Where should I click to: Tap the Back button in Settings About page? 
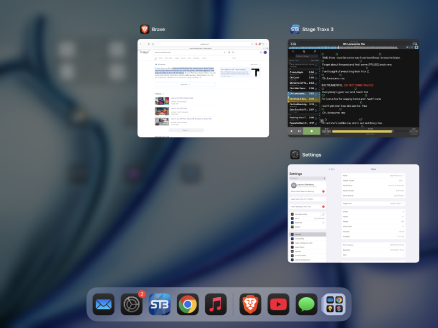pos(332,169)
